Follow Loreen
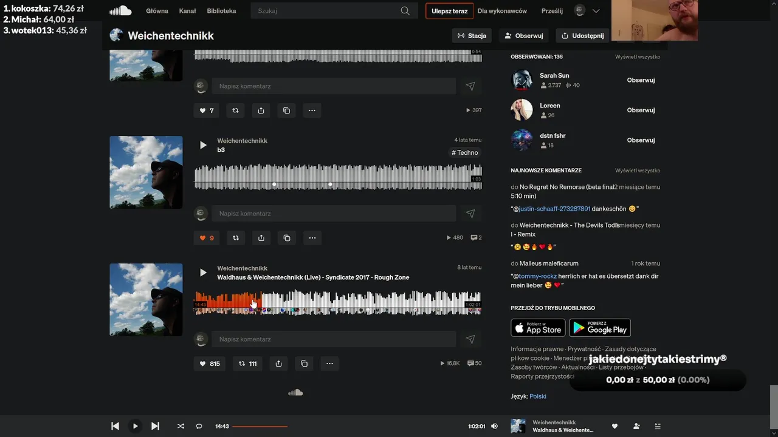This screenshot has height=437, width=778. tap(641, 110)
